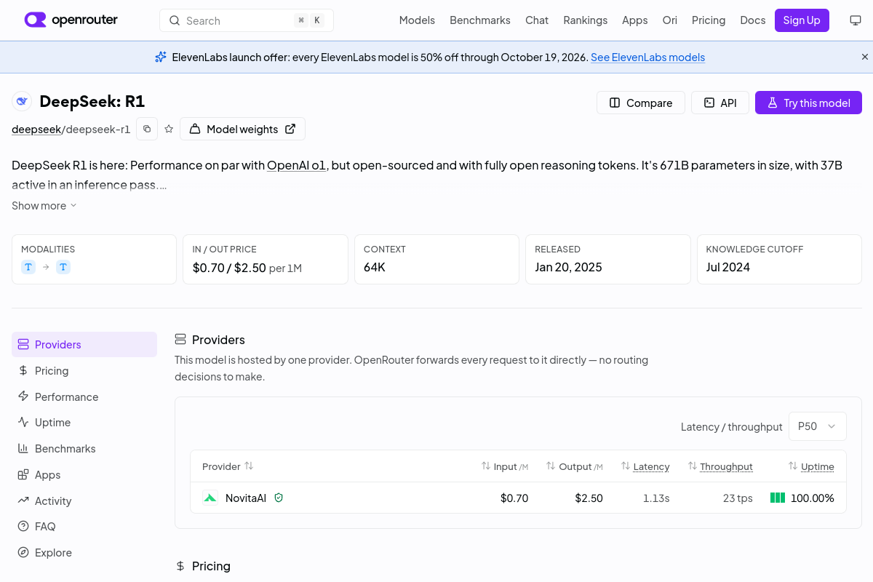Viewport: 873px width, 582px height.
Task: Click the 1.13s latency value
Action: [x=656, y=498]
